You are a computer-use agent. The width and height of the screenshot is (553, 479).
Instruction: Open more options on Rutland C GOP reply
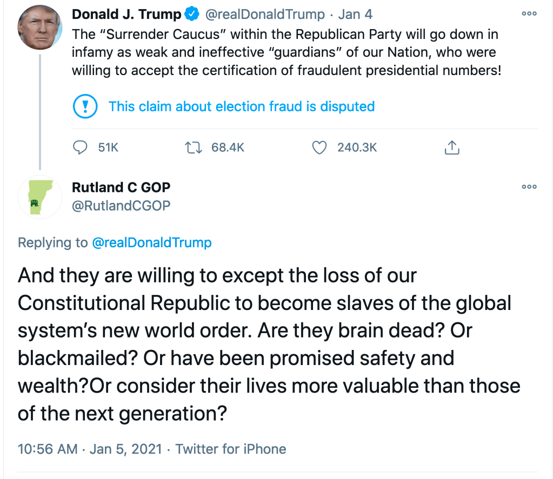coord(529,187)
